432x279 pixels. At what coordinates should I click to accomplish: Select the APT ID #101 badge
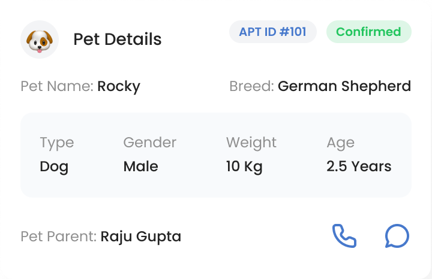pos(273,32)
